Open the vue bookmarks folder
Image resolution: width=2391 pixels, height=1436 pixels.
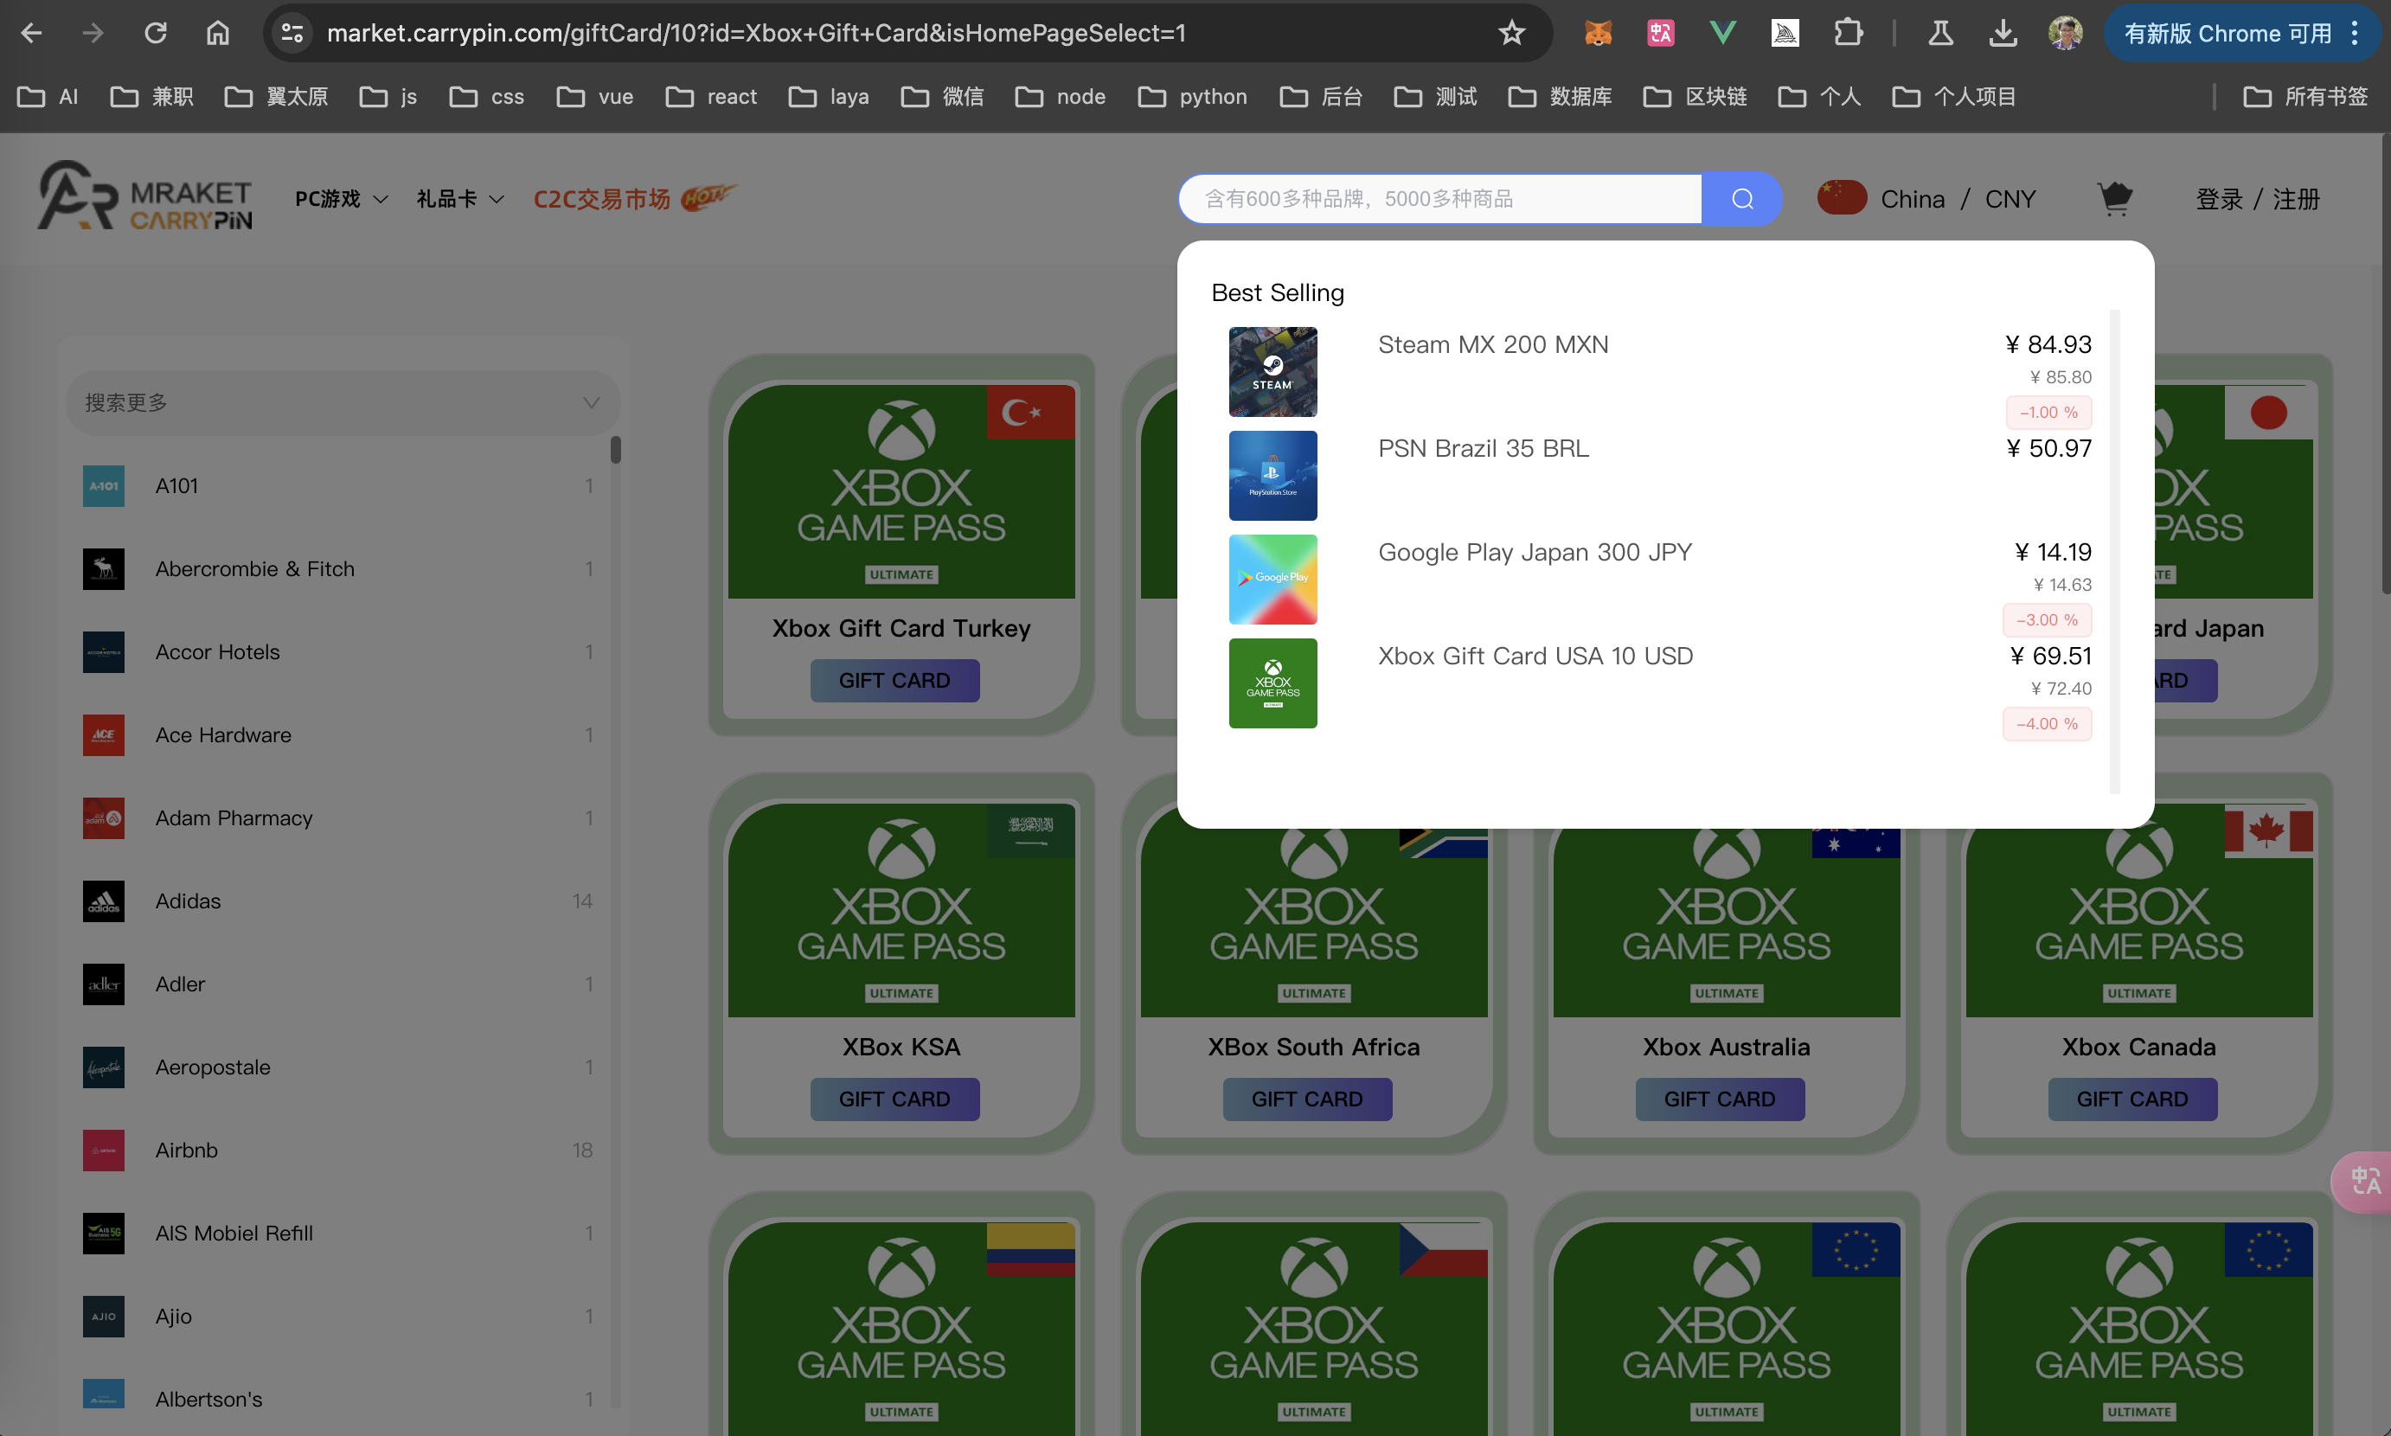(595, 97)
